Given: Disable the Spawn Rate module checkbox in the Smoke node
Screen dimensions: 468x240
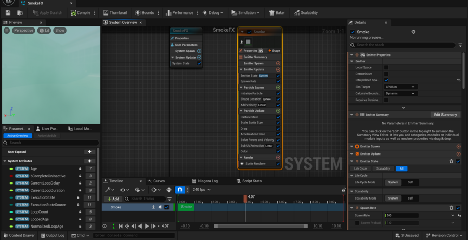Looking at the screenshot, I should tap(278, 81).
